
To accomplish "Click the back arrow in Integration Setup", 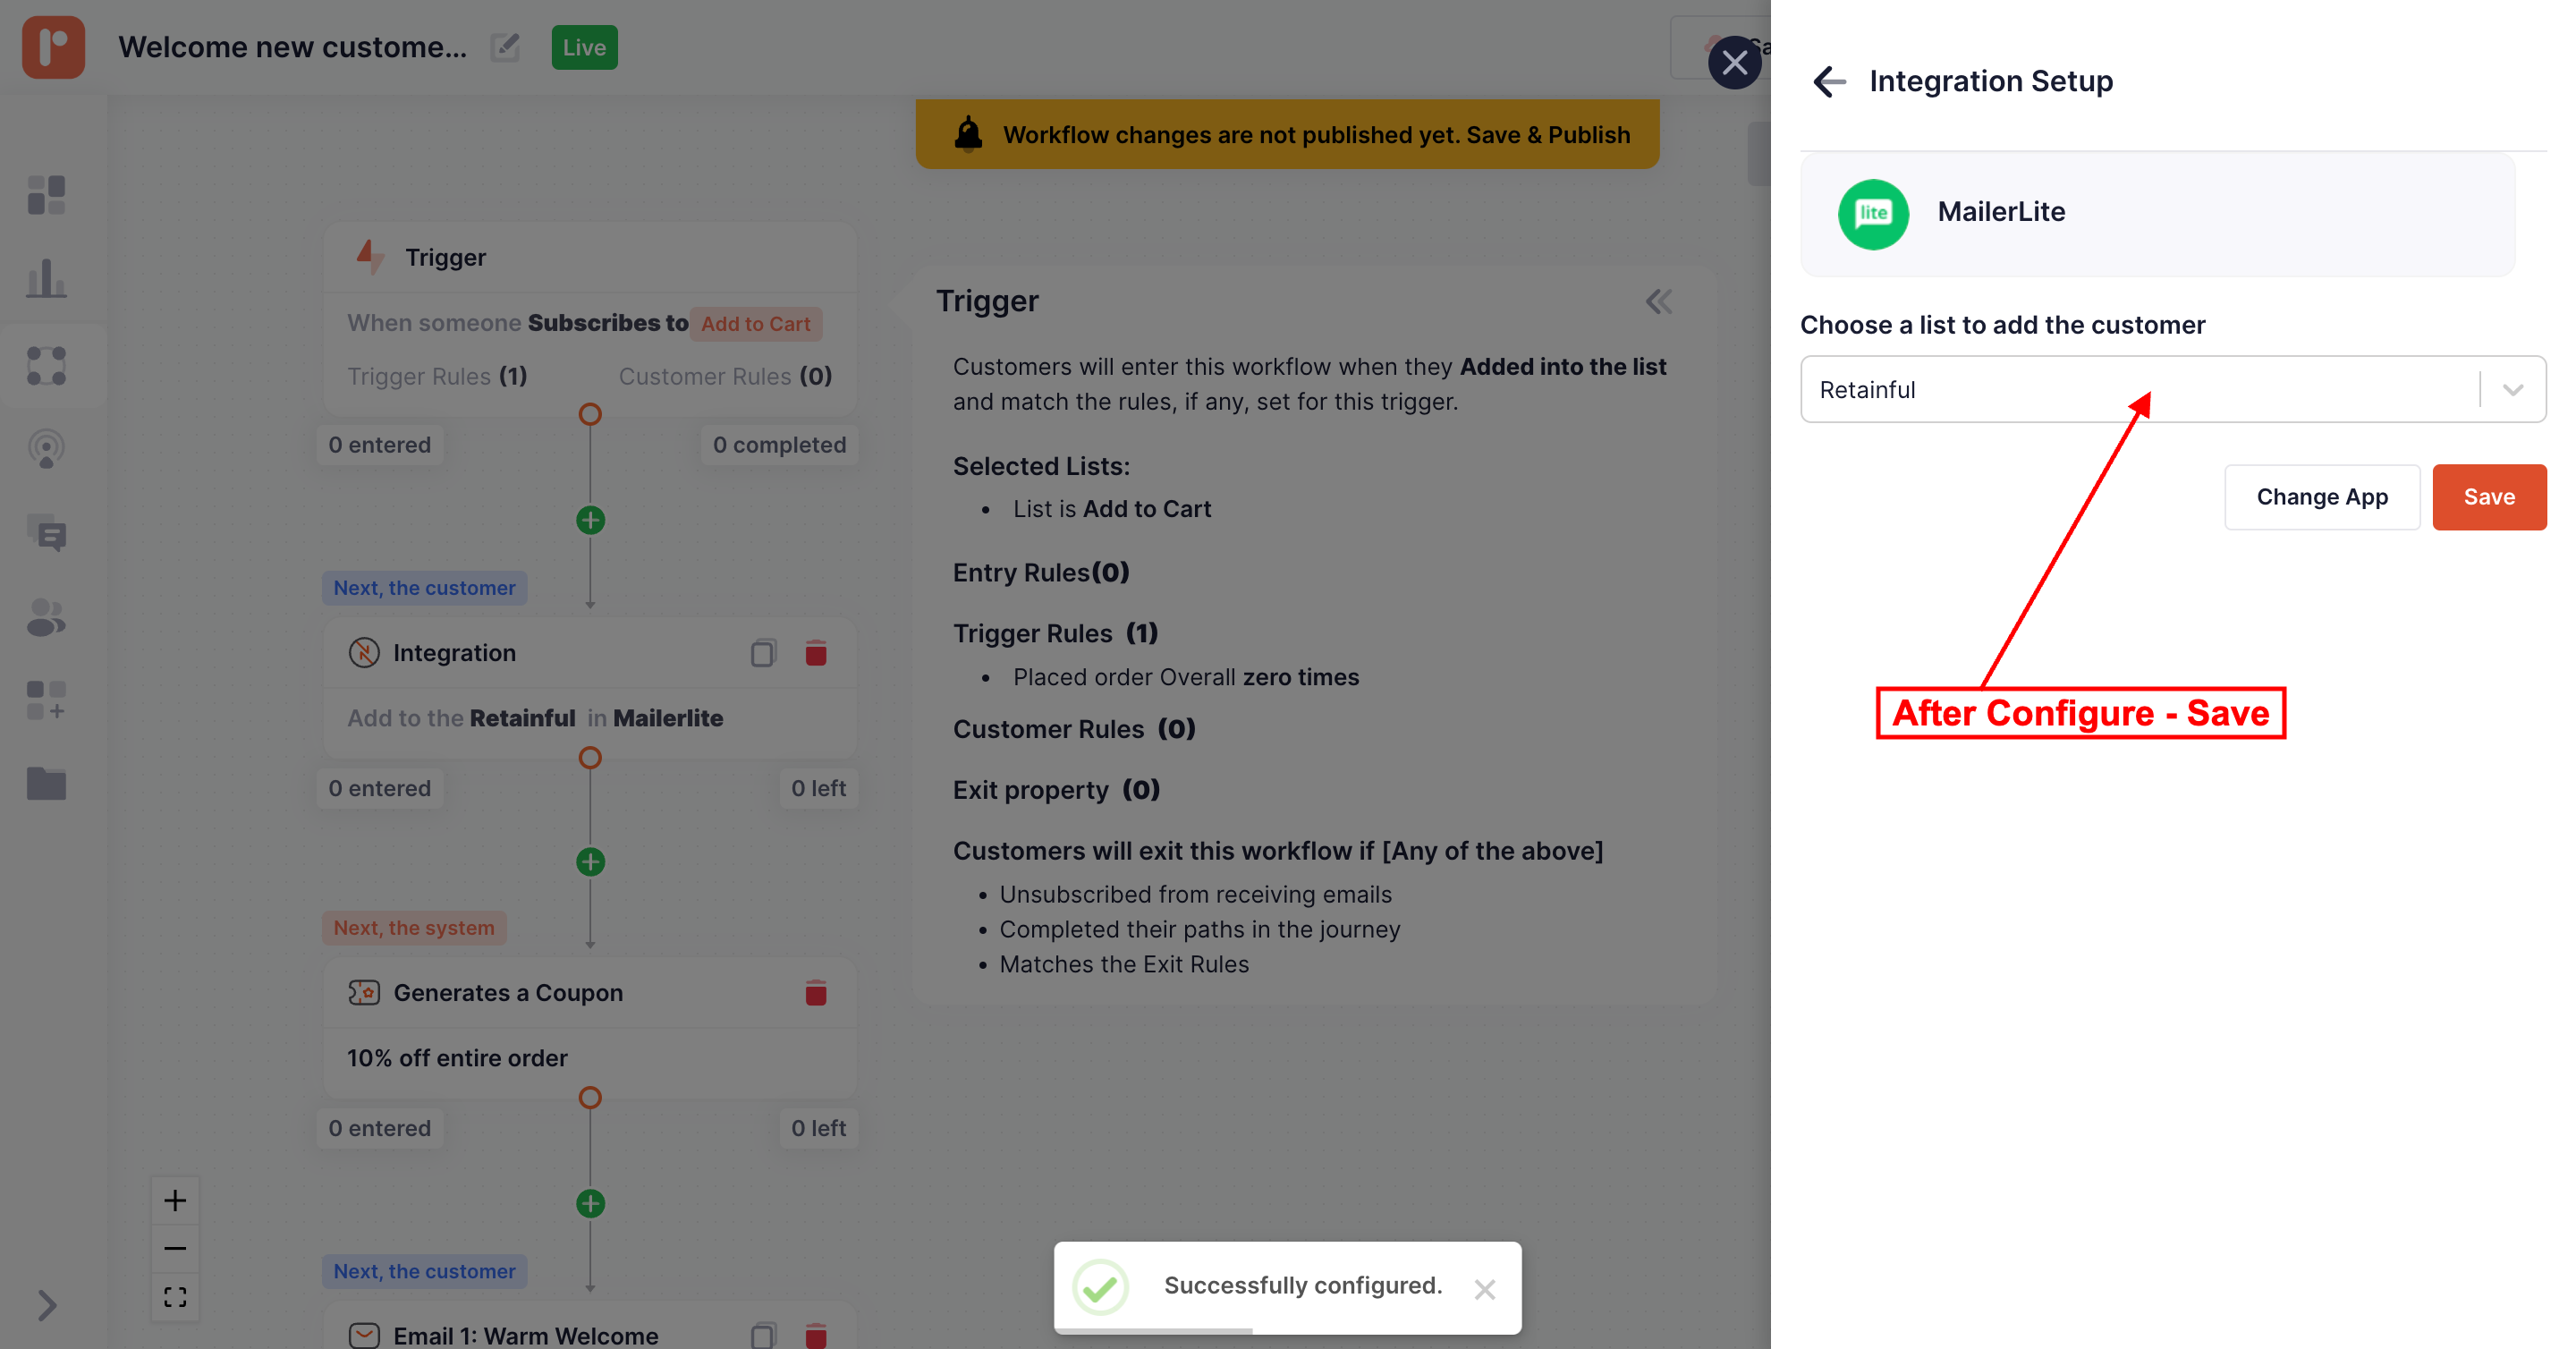I will (1829, 81).
